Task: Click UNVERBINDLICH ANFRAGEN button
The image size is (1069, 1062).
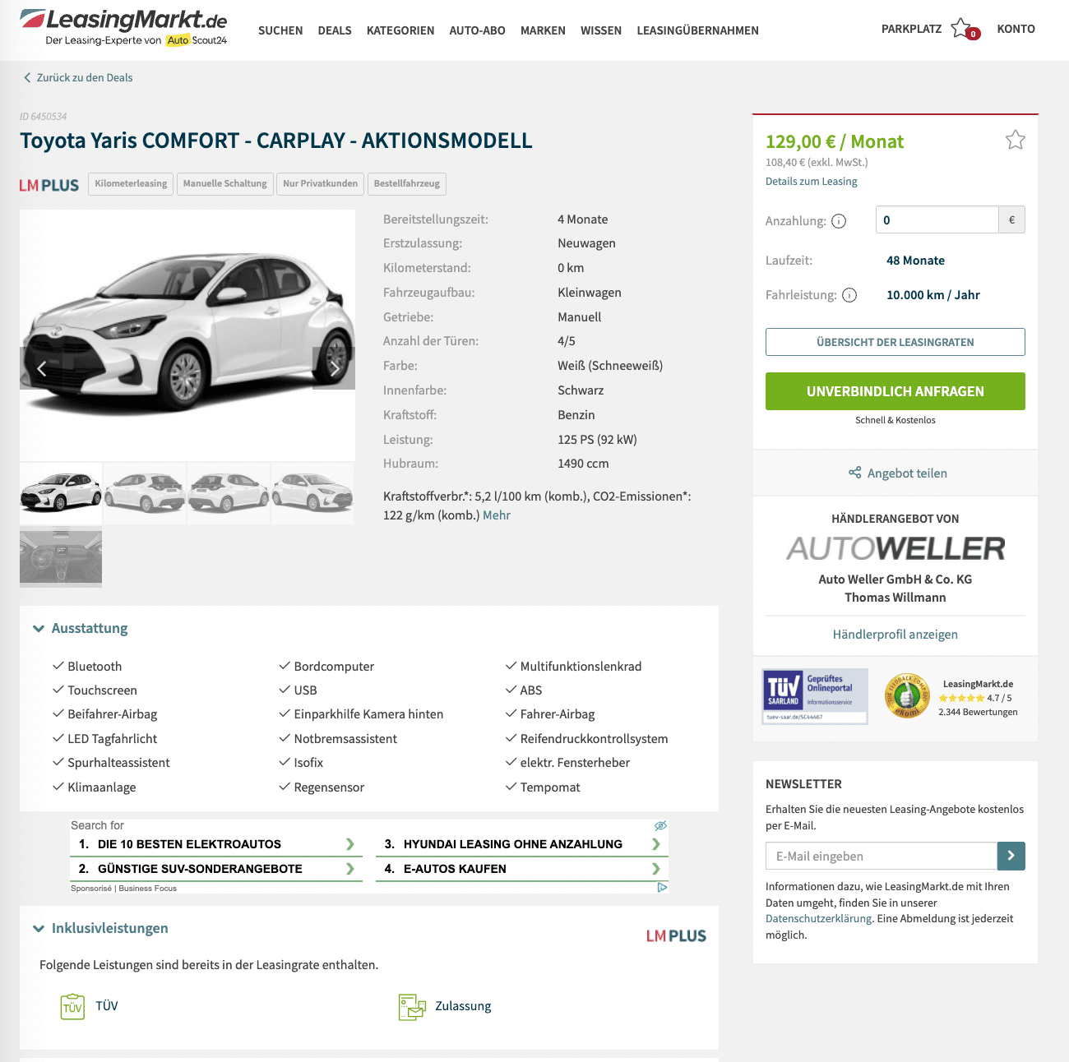Action: click(895, 391)
